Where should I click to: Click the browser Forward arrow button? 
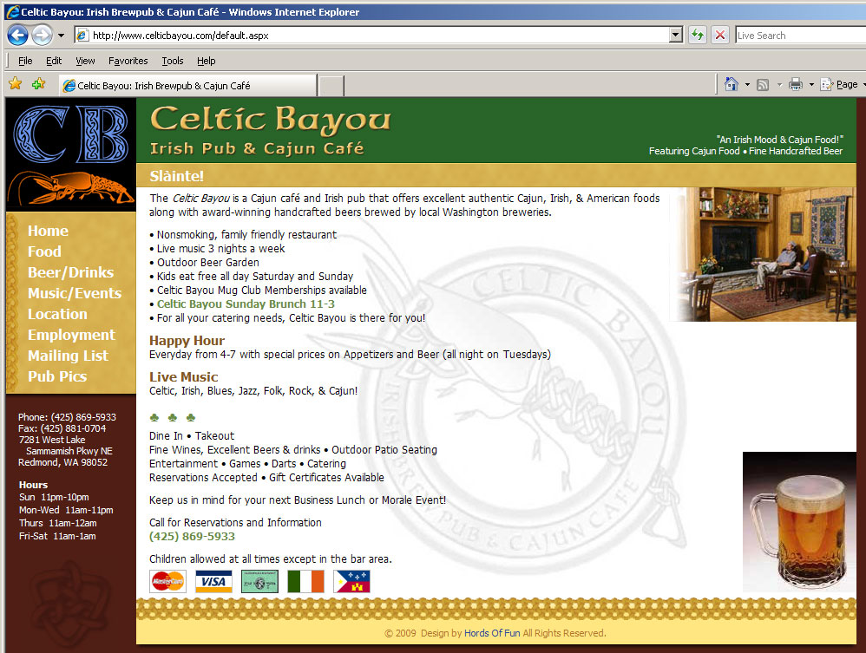(x=42, y=36)
